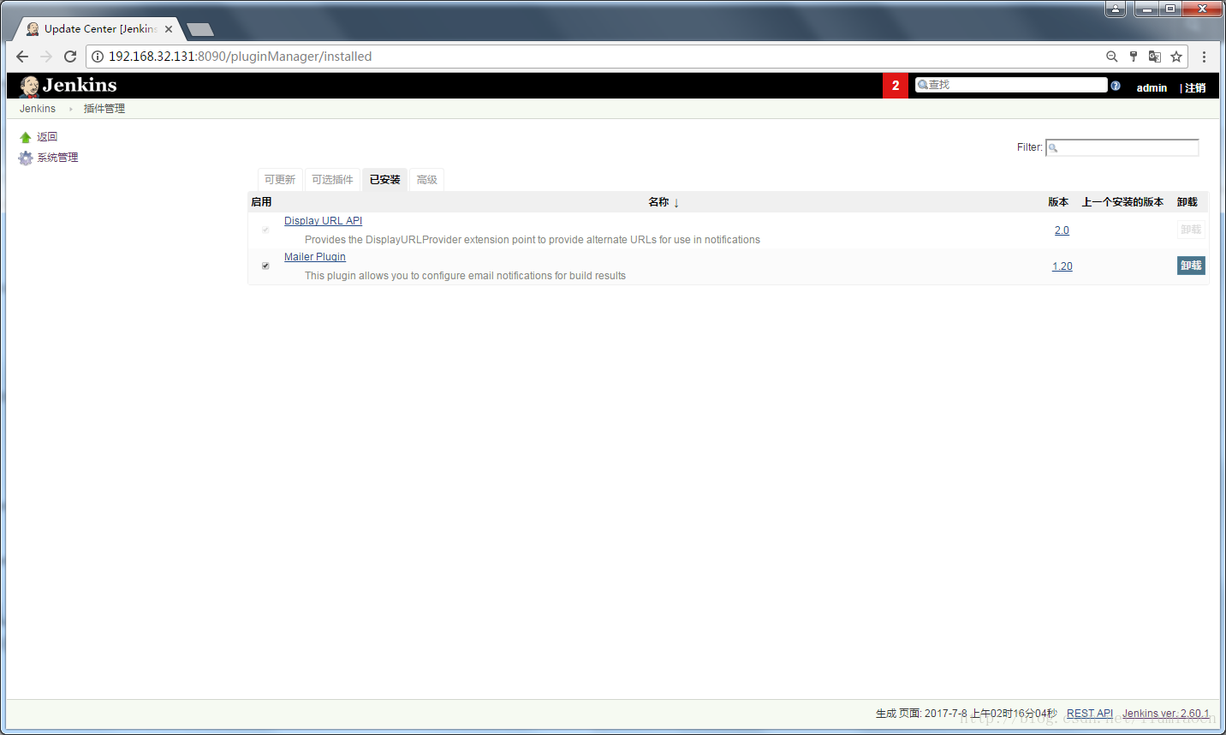Open the Jenkins ver. 2.60.1 footer link
1226x735 pixels.
click(1166, 714)
